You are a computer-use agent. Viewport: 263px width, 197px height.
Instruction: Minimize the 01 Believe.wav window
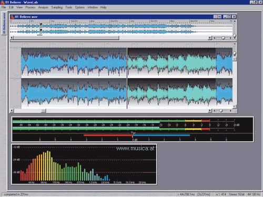pos(225,17)
